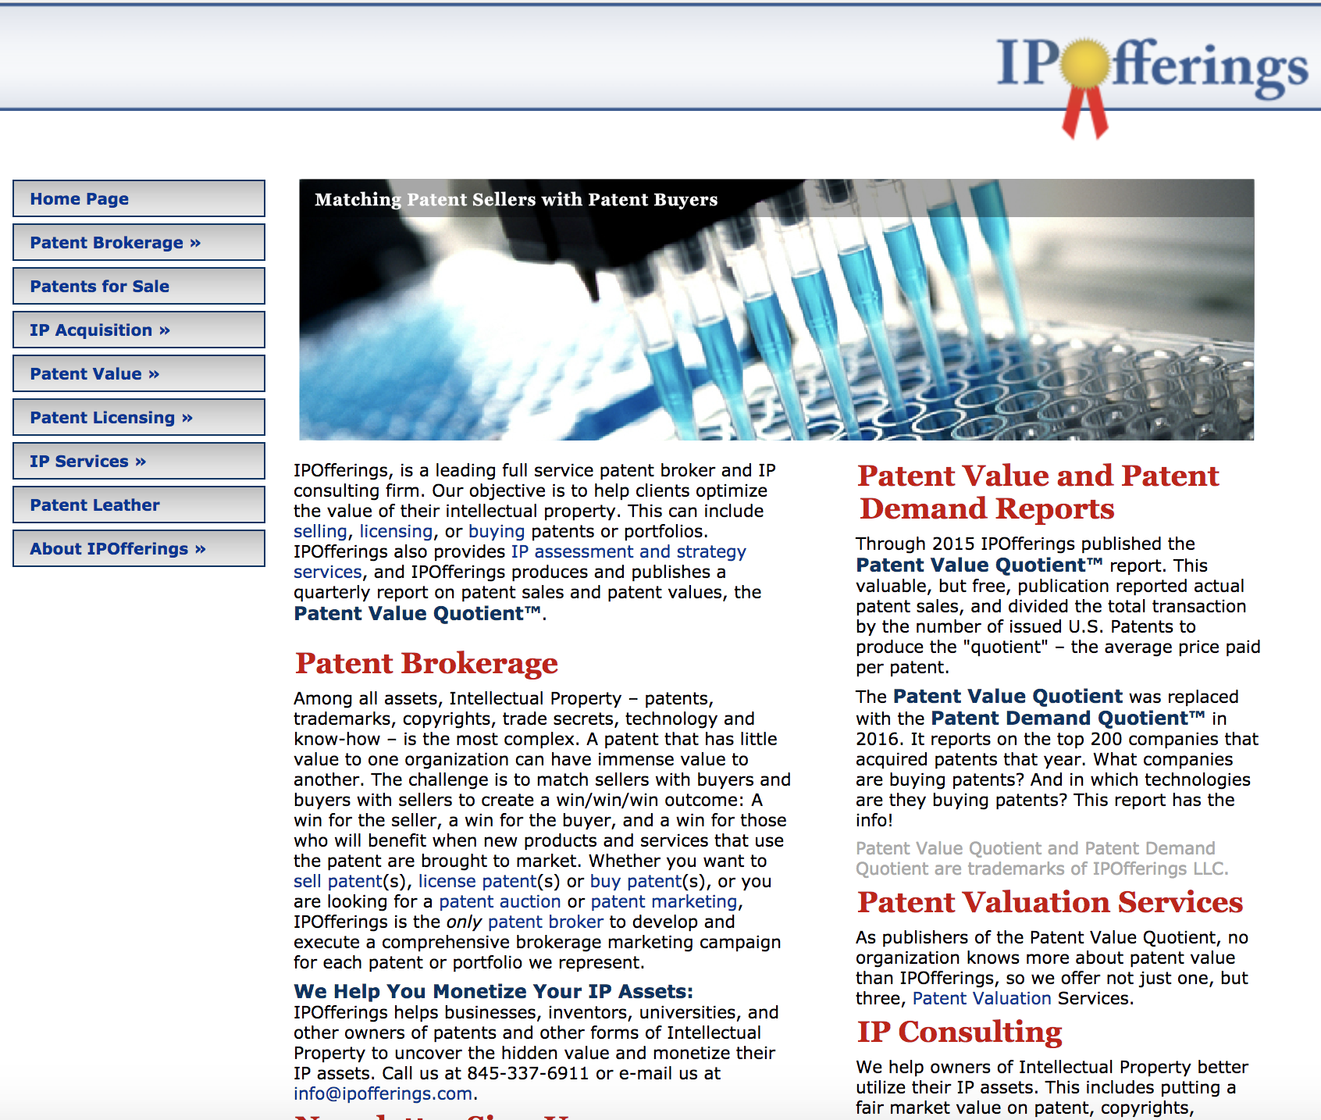Go to Patents for Sale
Viewport: 1321px width, 1120px height.
(138, 287)
